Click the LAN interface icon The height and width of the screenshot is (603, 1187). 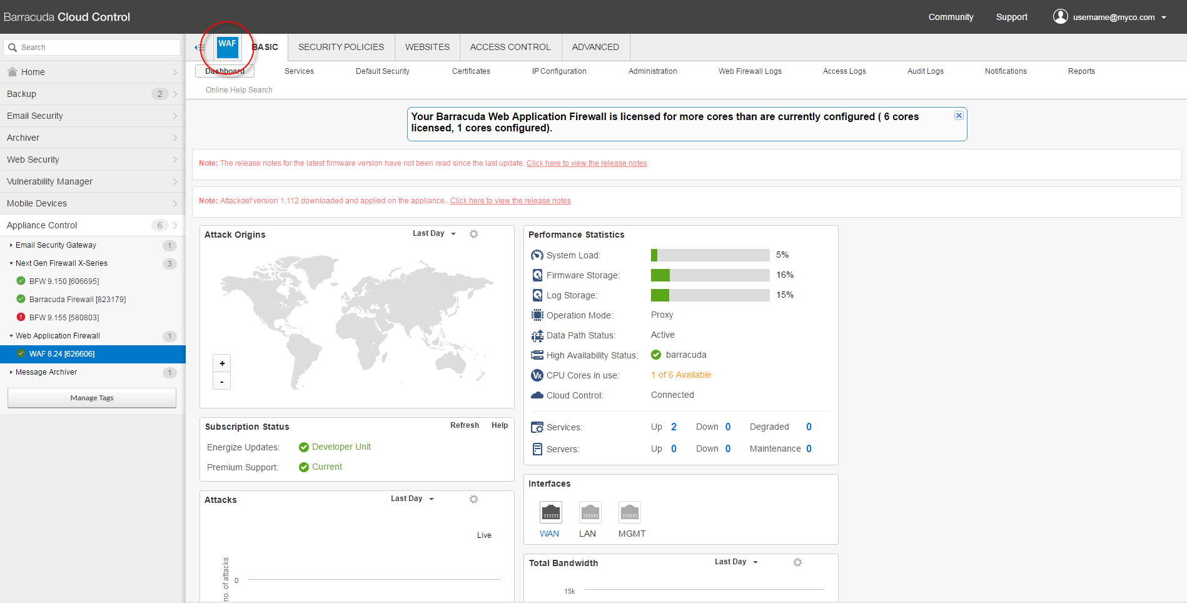(x=590, y=512)
